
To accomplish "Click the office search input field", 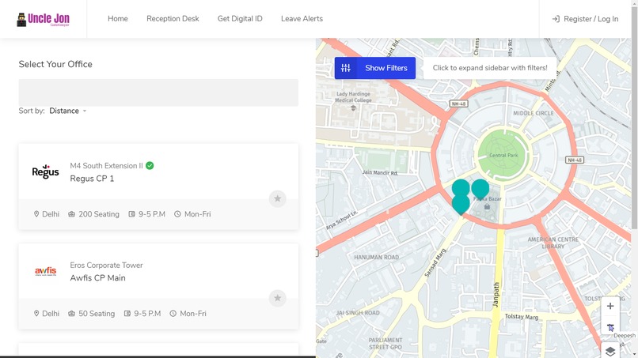I will [x=158, y=92].
